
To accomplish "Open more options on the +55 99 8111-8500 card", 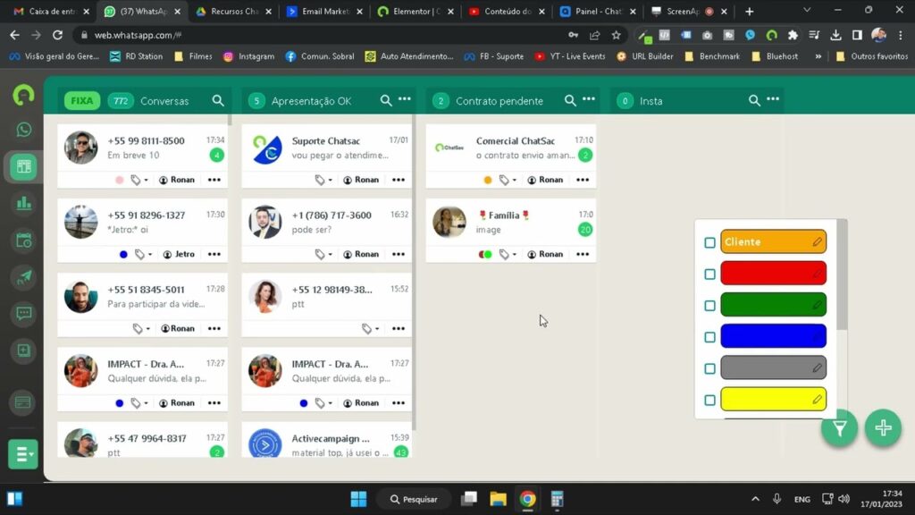I will pyautogui.click(x=214, y=180).
